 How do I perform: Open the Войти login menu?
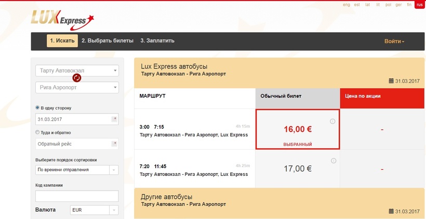tap(394, 41)
